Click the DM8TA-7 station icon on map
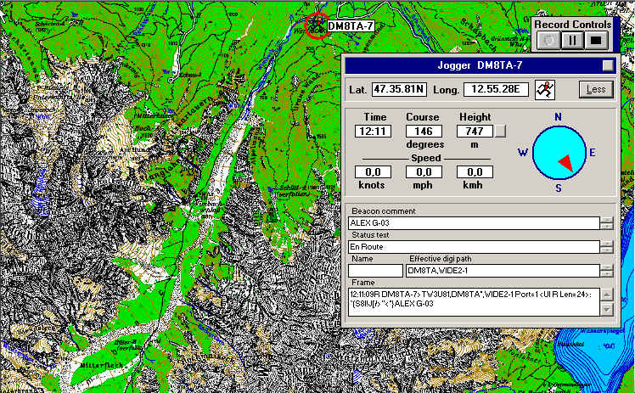 [x=317, y=25]
